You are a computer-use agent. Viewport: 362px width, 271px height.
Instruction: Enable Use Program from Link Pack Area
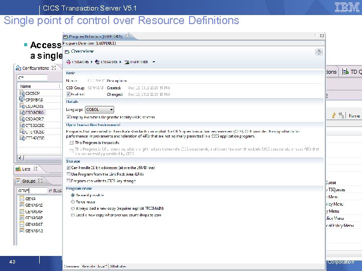68,174
